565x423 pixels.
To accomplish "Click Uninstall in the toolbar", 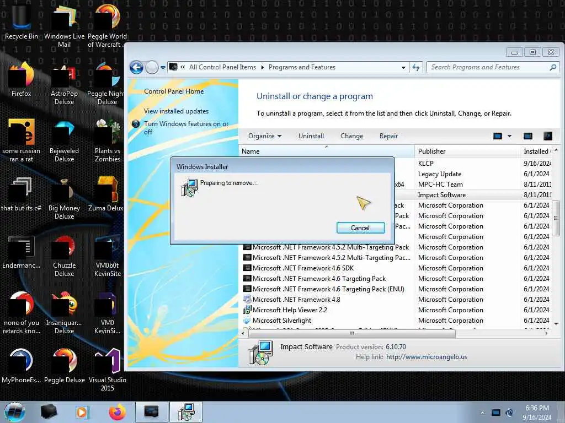I will [x=311, y=136].
